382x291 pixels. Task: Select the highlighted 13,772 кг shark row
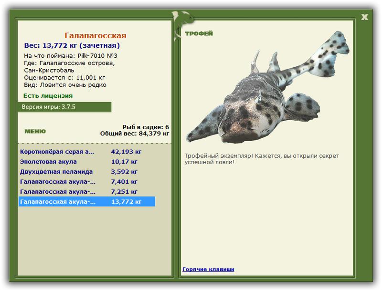click(x=87, y=201)
